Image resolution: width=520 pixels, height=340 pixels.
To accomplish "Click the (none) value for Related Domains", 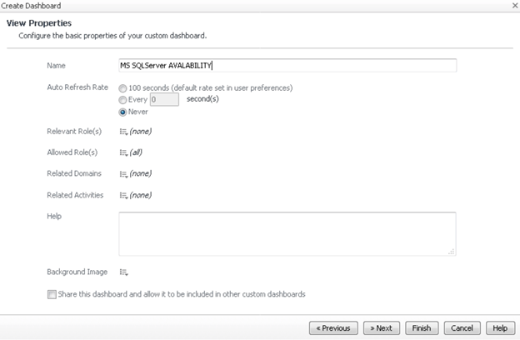I will (140, 174).
